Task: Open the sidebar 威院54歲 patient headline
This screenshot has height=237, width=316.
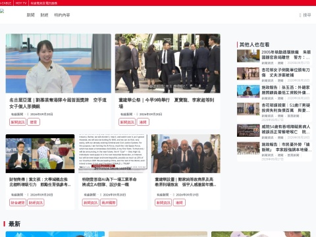Action: pos(286,129)
